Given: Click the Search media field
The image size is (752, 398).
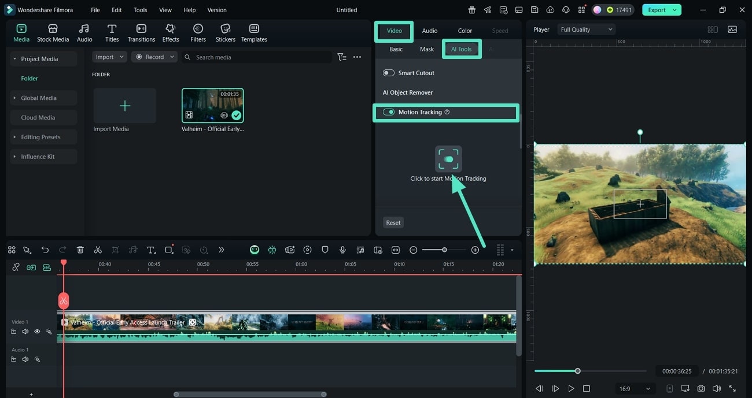Looking at the screenshot, I should coord(256,57).
